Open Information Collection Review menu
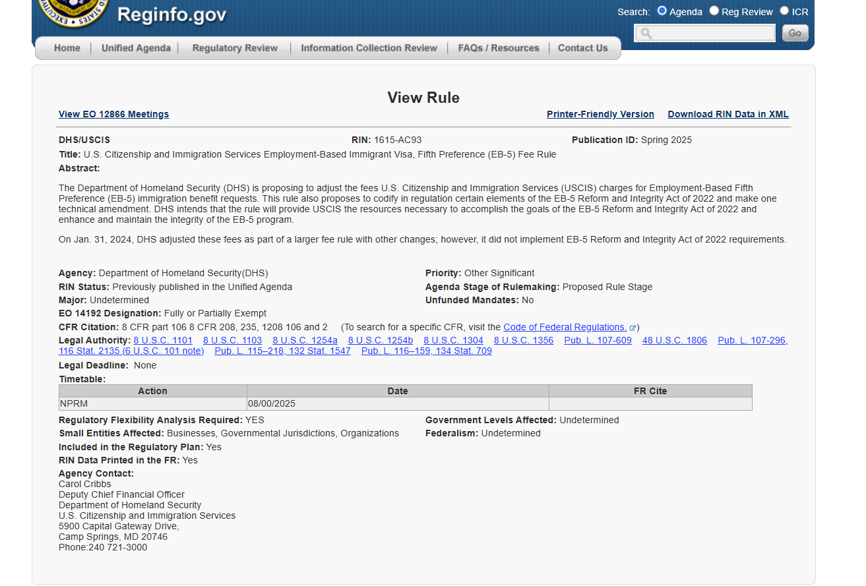This screenshot has width=866, height=586. [x=369, y=48]
